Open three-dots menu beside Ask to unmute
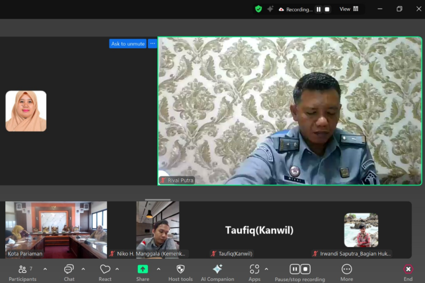This screenshot has height=283, width=425. click(x=152, y=44)
